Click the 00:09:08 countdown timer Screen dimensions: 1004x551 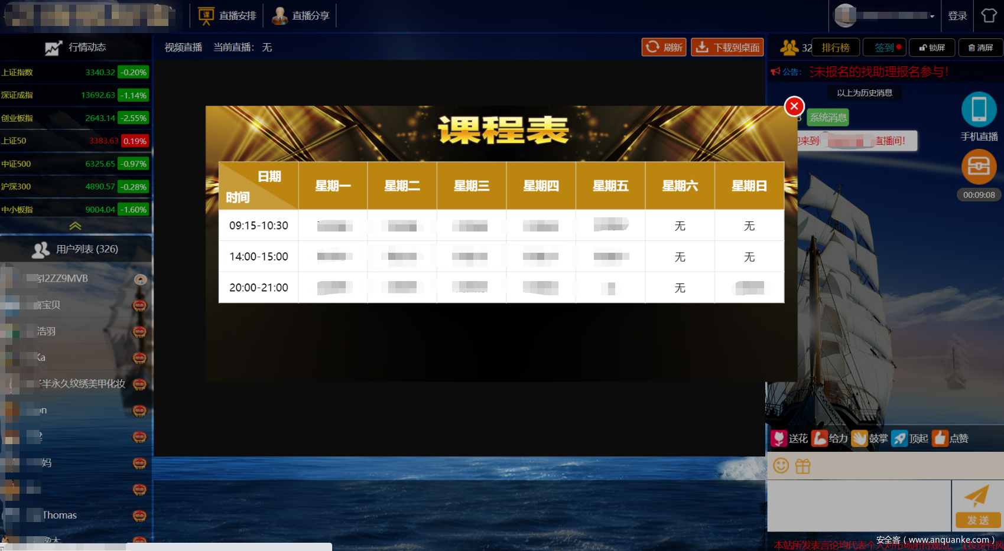tap(979, 195)
